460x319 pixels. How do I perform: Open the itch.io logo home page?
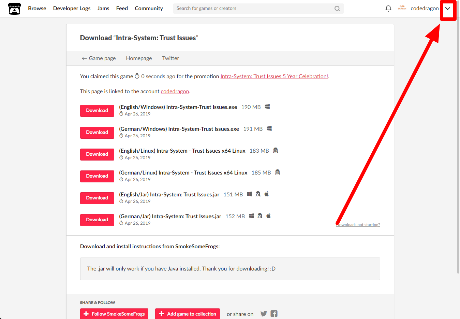point(14,9)
